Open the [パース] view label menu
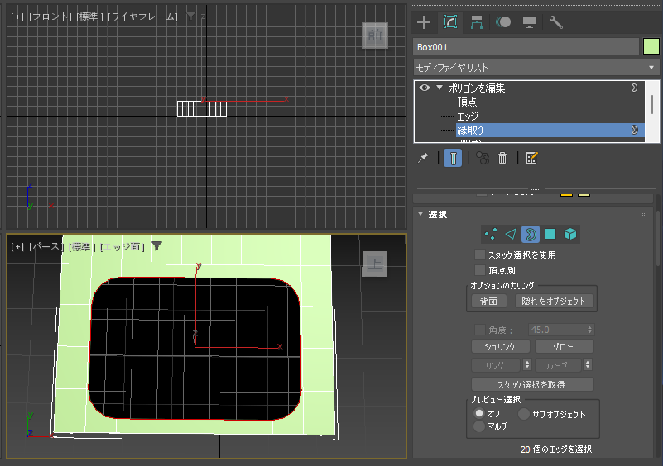This screenshot has width=663, height=466. click(x=46, y=246)
